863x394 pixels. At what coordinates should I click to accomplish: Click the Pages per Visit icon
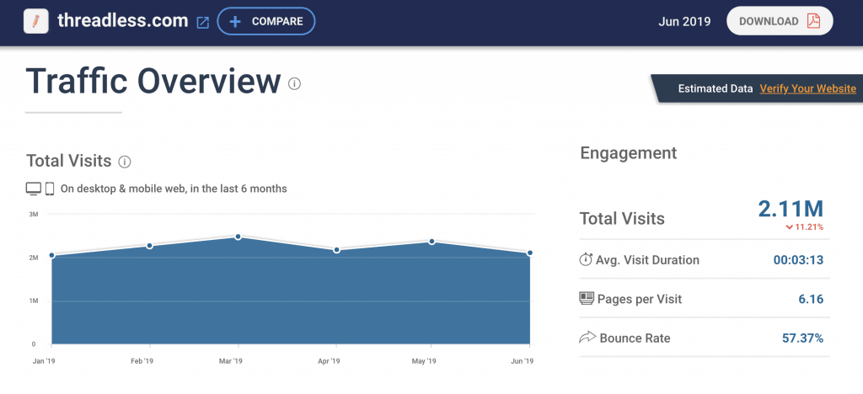[587, 299]
